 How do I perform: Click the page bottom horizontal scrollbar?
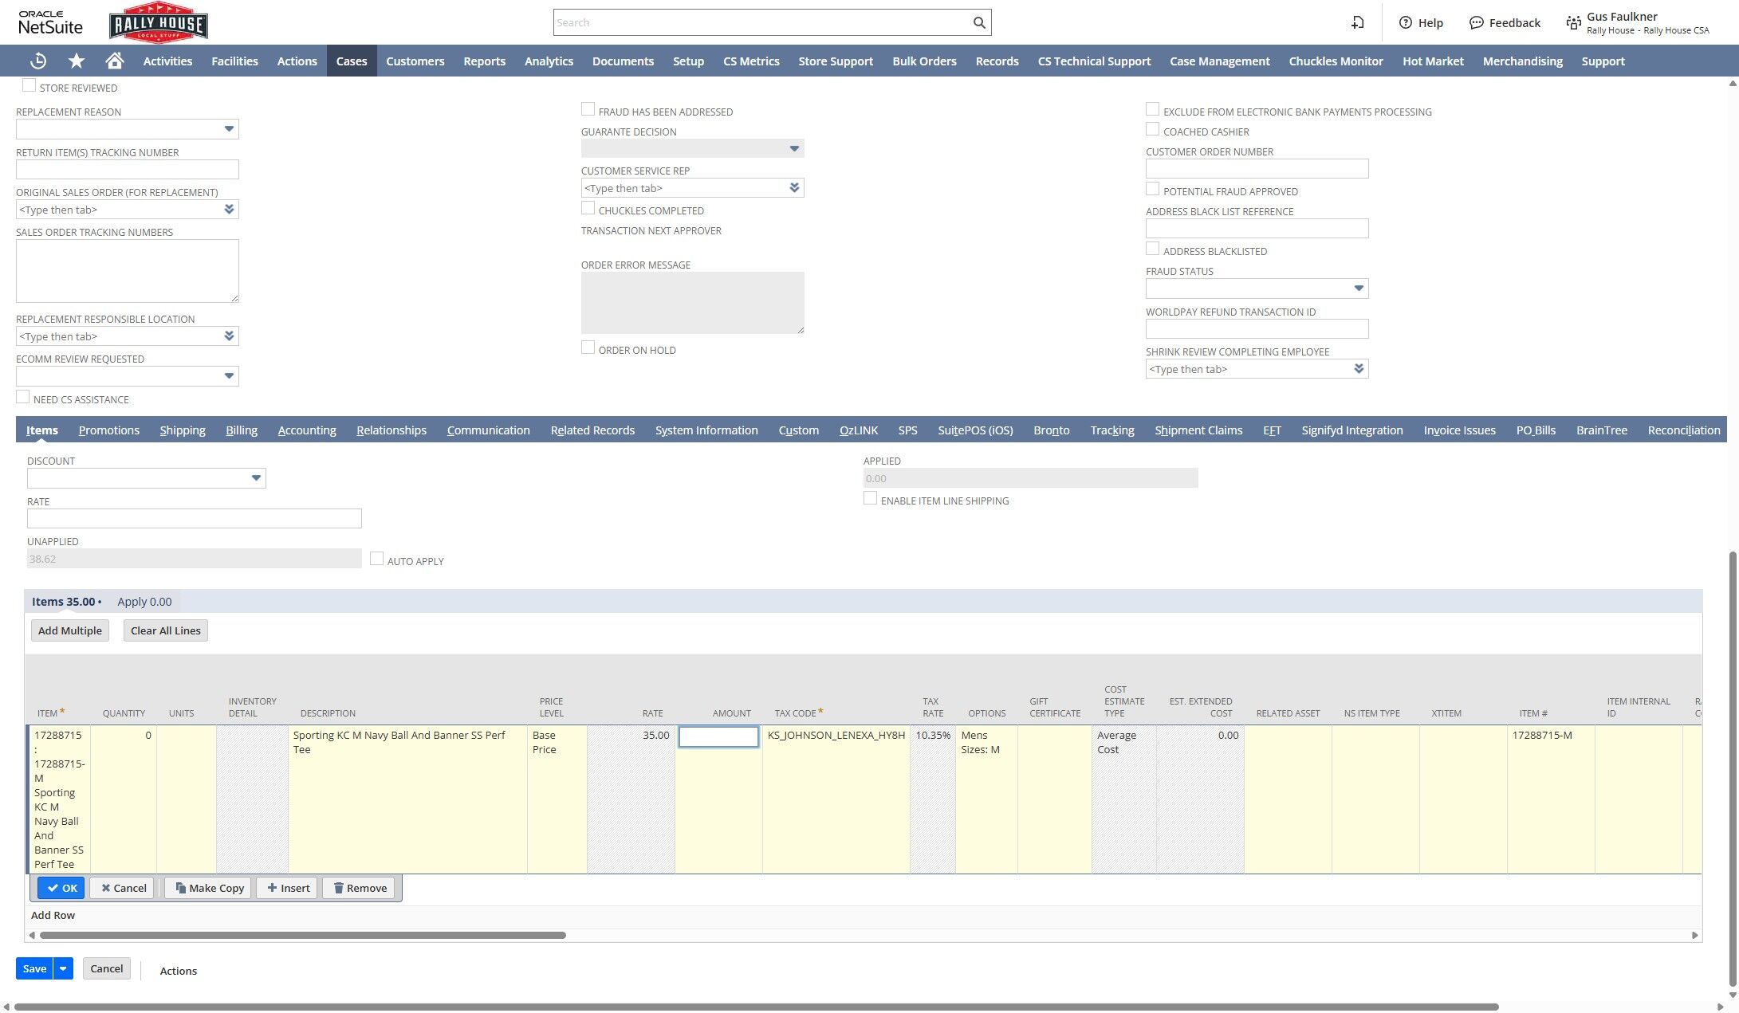pyautogui.click(x=756, y=1007)
